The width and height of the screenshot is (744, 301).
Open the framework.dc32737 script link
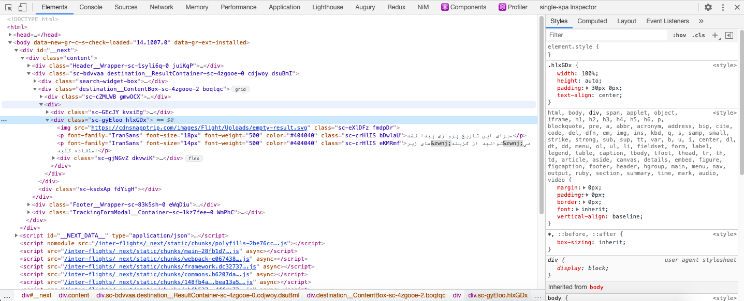point(161,266)
